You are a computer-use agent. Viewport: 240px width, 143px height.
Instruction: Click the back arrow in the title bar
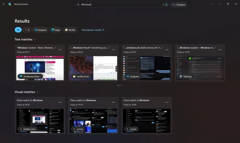point(4,4)
